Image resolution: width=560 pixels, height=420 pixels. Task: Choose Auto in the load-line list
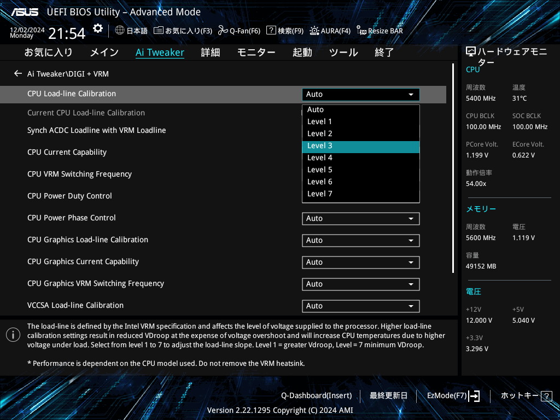coord(361,109)
